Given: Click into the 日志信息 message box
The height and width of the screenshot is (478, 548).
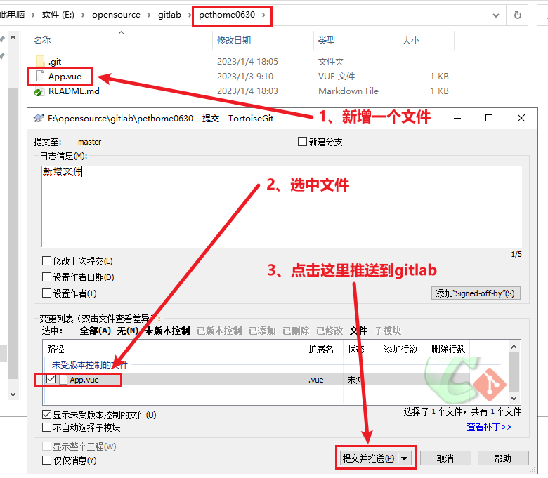Looking at the screenshot, I should pyautogui.click(x=282, y=206).
